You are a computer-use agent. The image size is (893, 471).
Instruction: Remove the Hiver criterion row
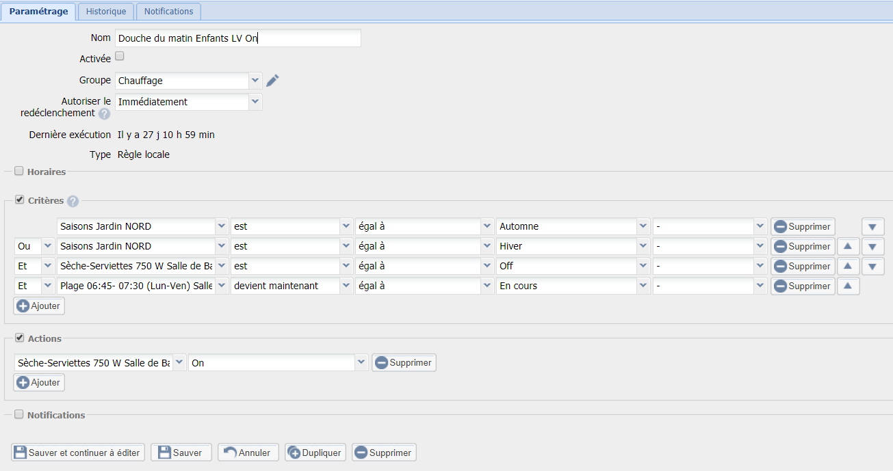pos(803,246)
